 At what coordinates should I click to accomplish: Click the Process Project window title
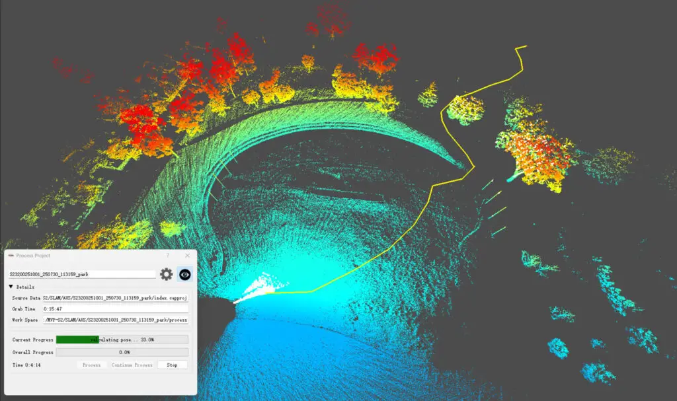(x=33, y=256)
